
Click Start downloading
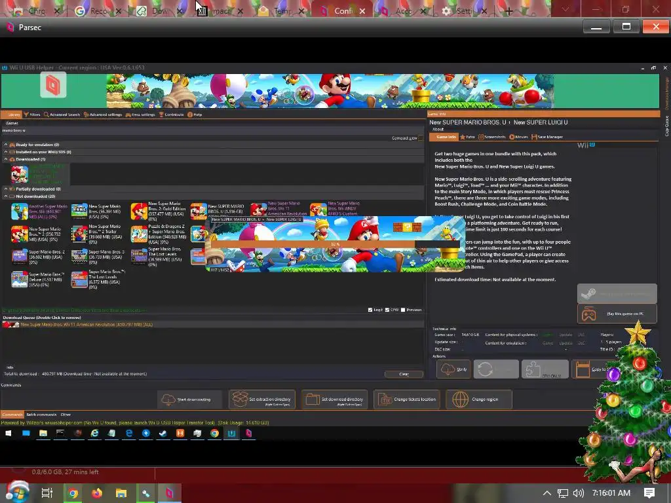click(x=189, y=400)
